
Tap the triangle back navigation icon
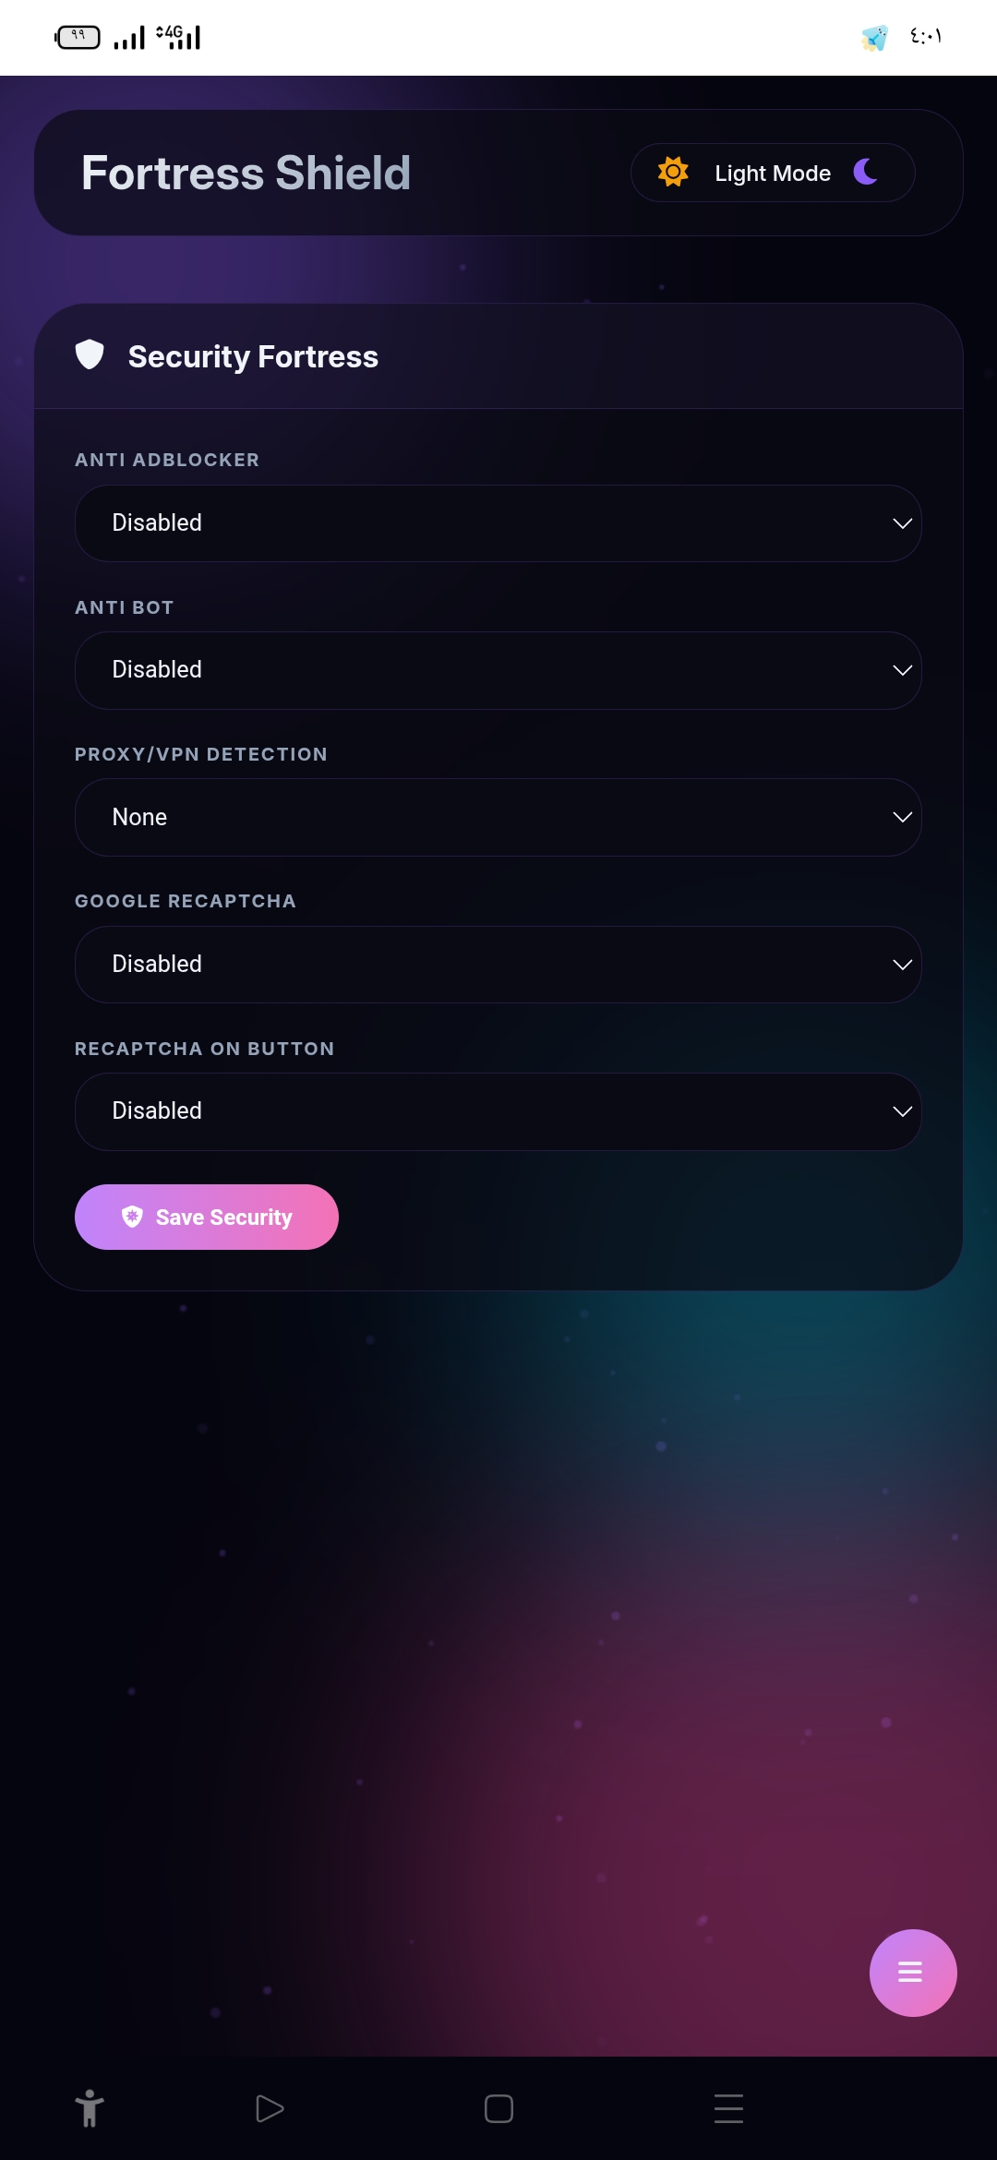tap(269, 2108)
